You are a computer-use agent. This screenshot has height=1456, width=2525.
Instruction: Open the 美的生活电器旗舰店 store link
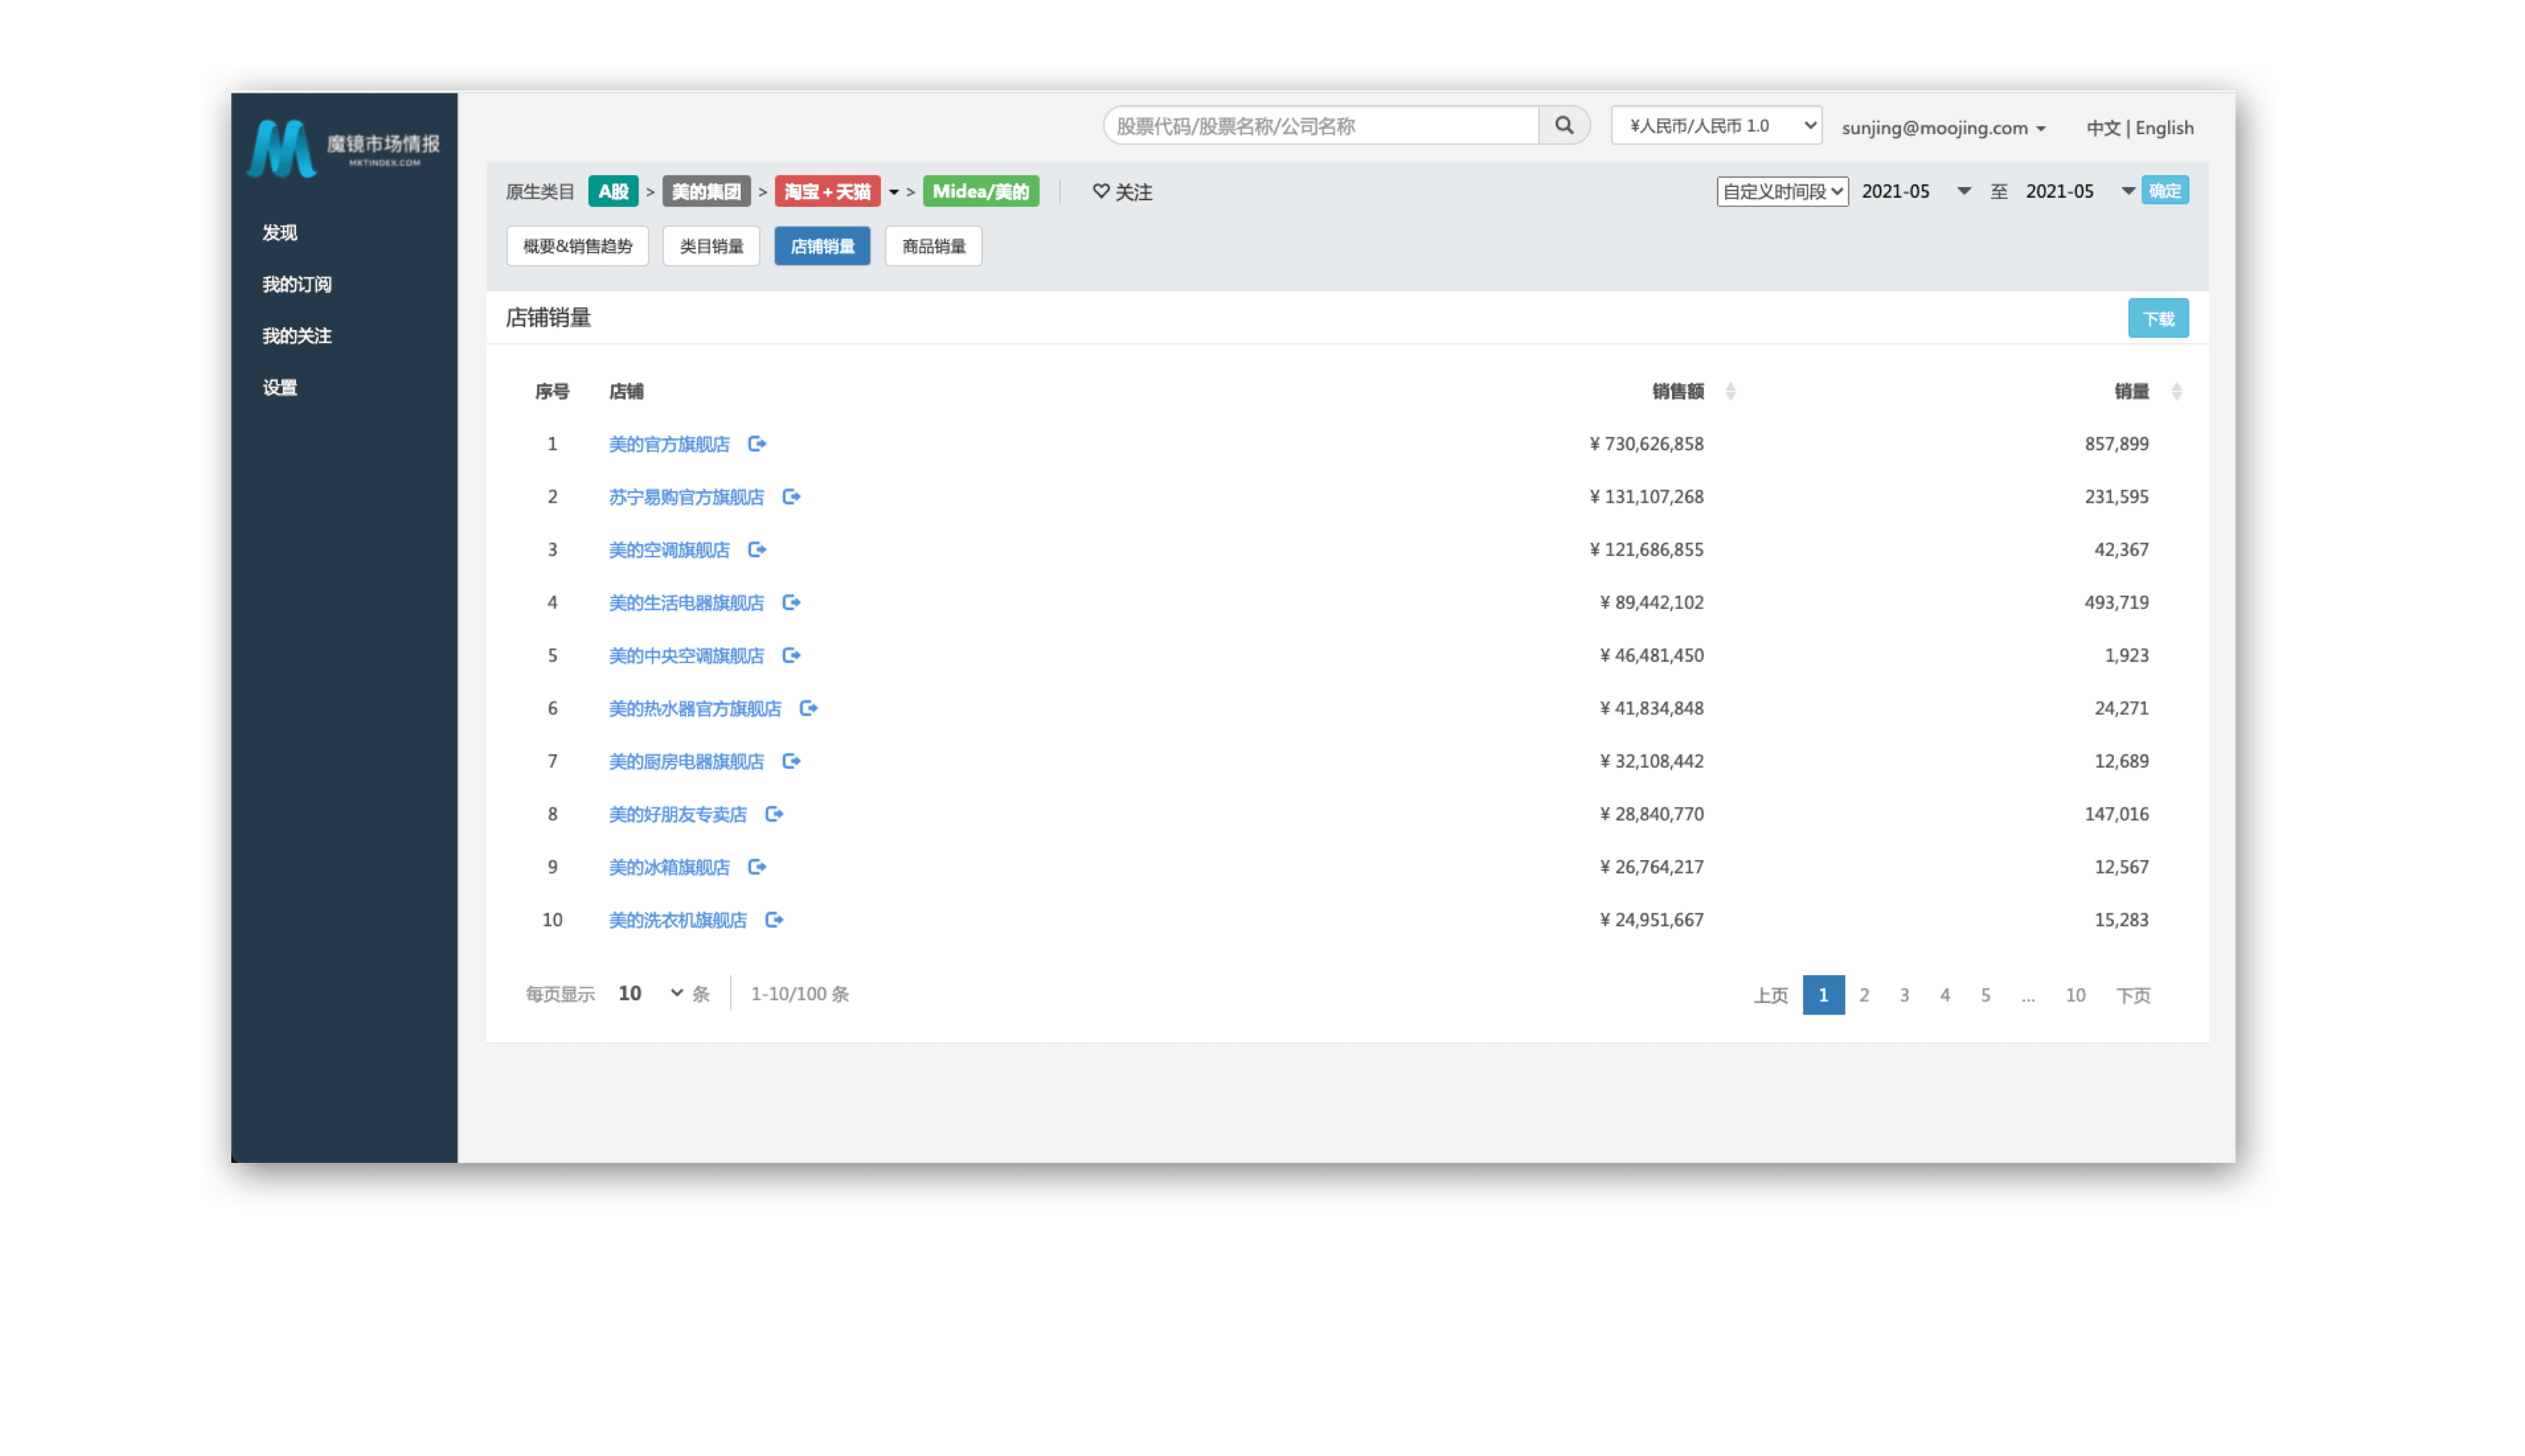pos(685,603)
